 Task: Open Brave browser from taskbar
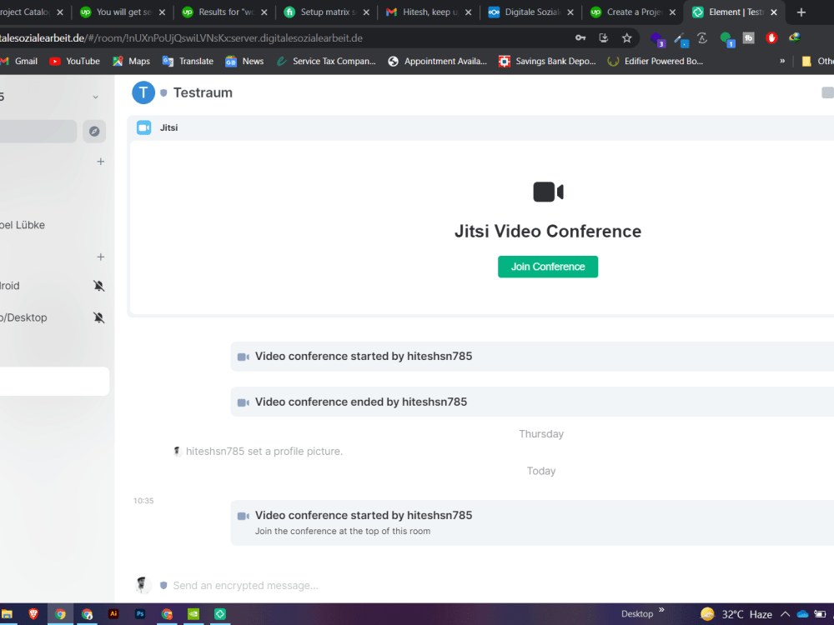[x=33, y=614]
